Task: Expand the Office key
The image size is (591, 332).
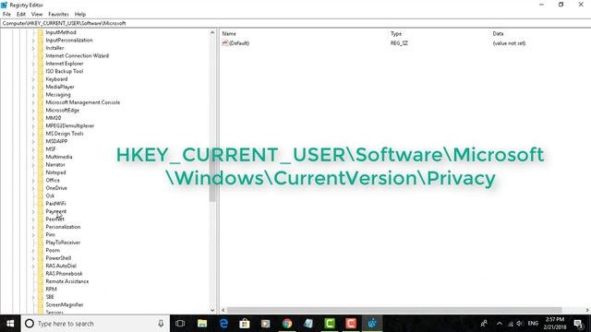Action: pyautogui.click(x=33, y=181)
